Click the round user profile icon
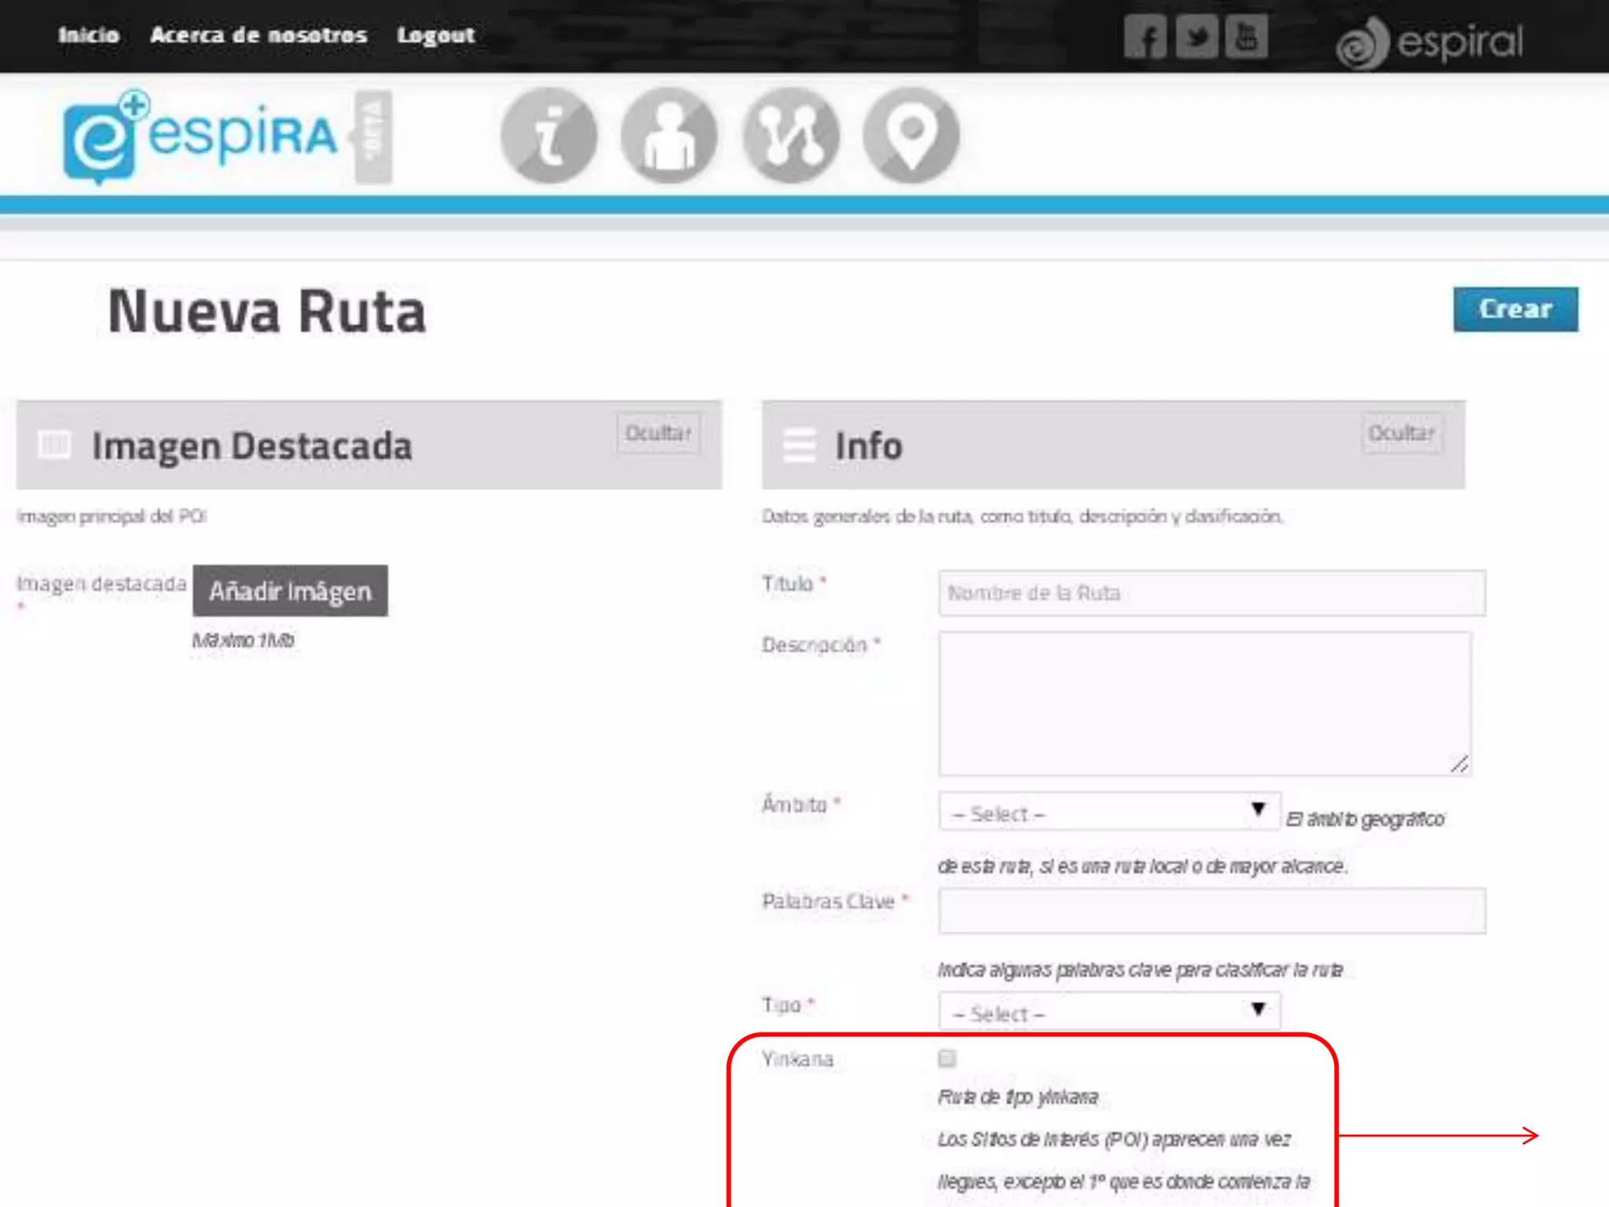Image resolution: width=1609 pixels, height=1207 pixels. 669,135
